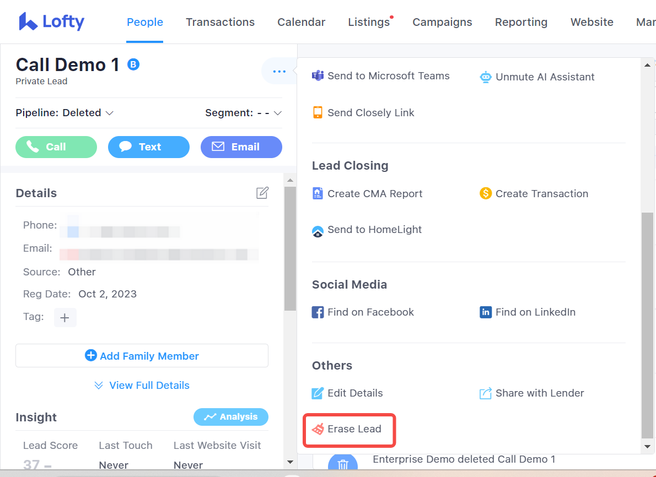This screenshot has width=656, height=477.
Task: Click the Create CMA Report document icon
Action: click(x=318, y=194)
